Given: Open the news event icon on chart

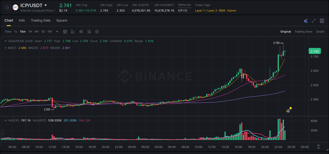Looking at the screenshot, I should point(288,111).
